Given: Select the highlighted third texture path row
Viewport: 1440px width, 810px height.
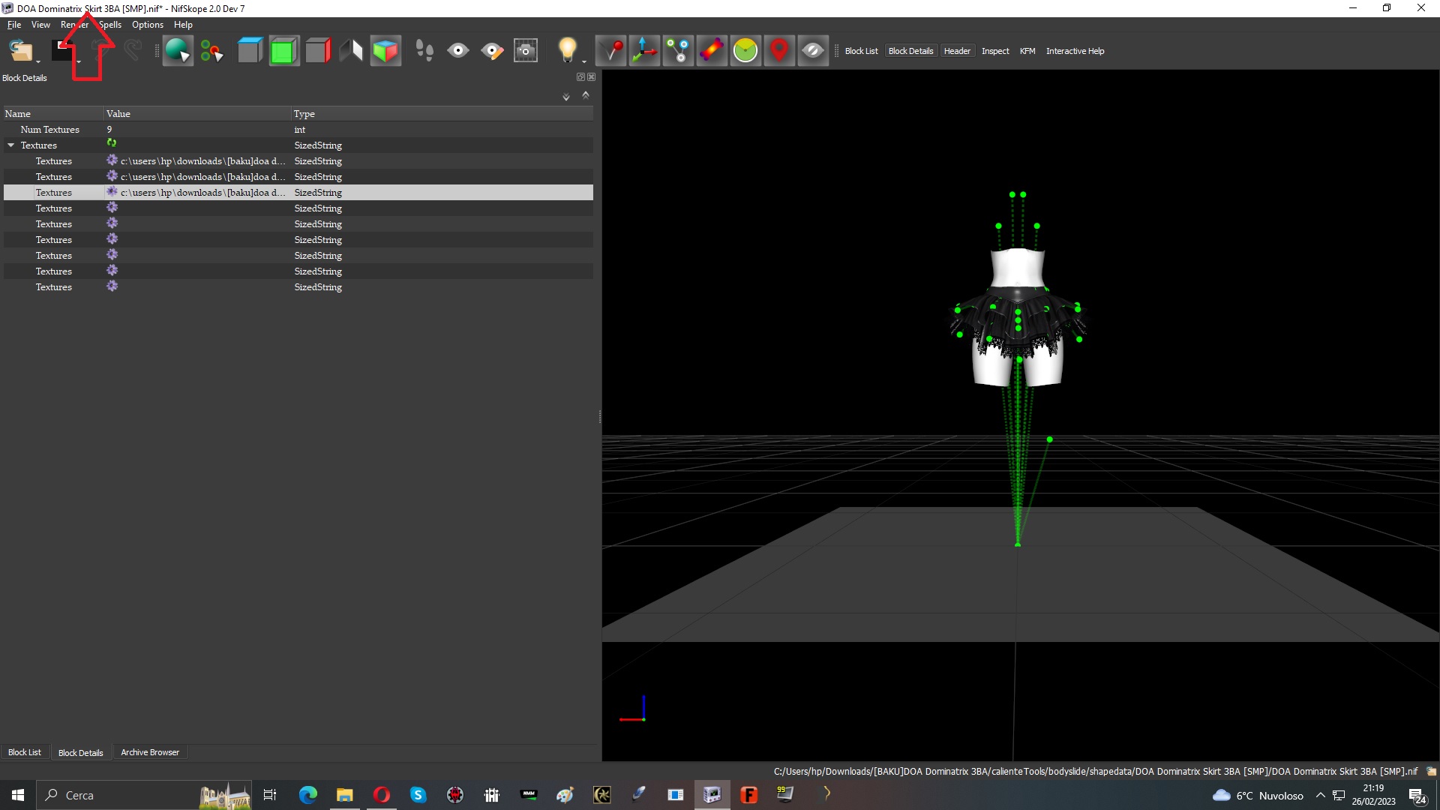Looking at the screenshot, I should 298,193.
